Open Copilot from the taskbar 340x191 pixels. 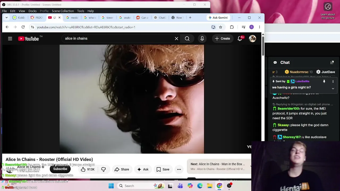190,186
